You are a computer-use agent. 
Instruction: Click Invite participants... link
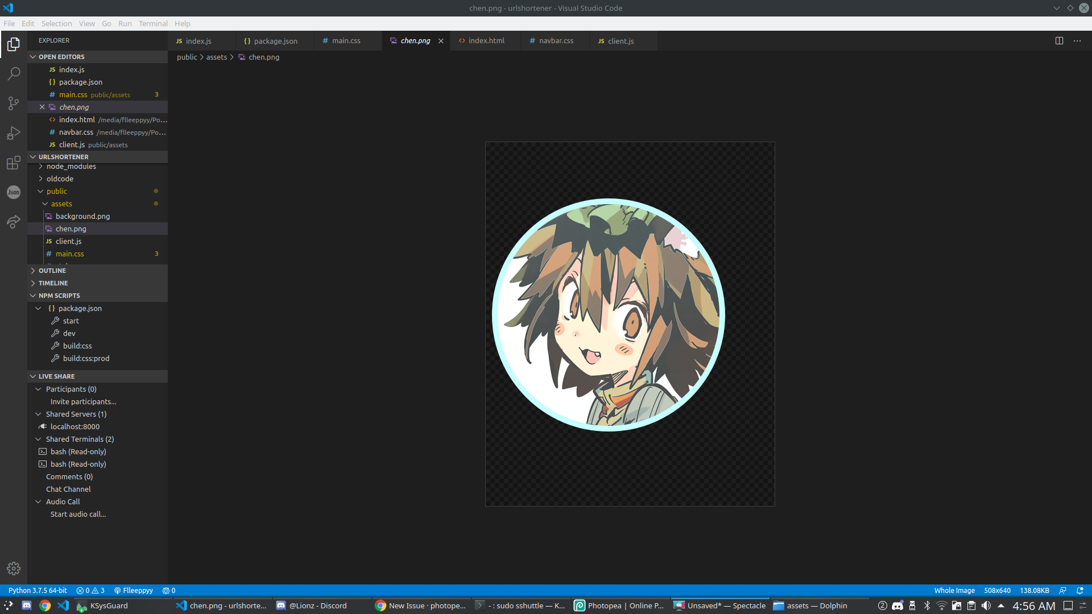(83, 402)
